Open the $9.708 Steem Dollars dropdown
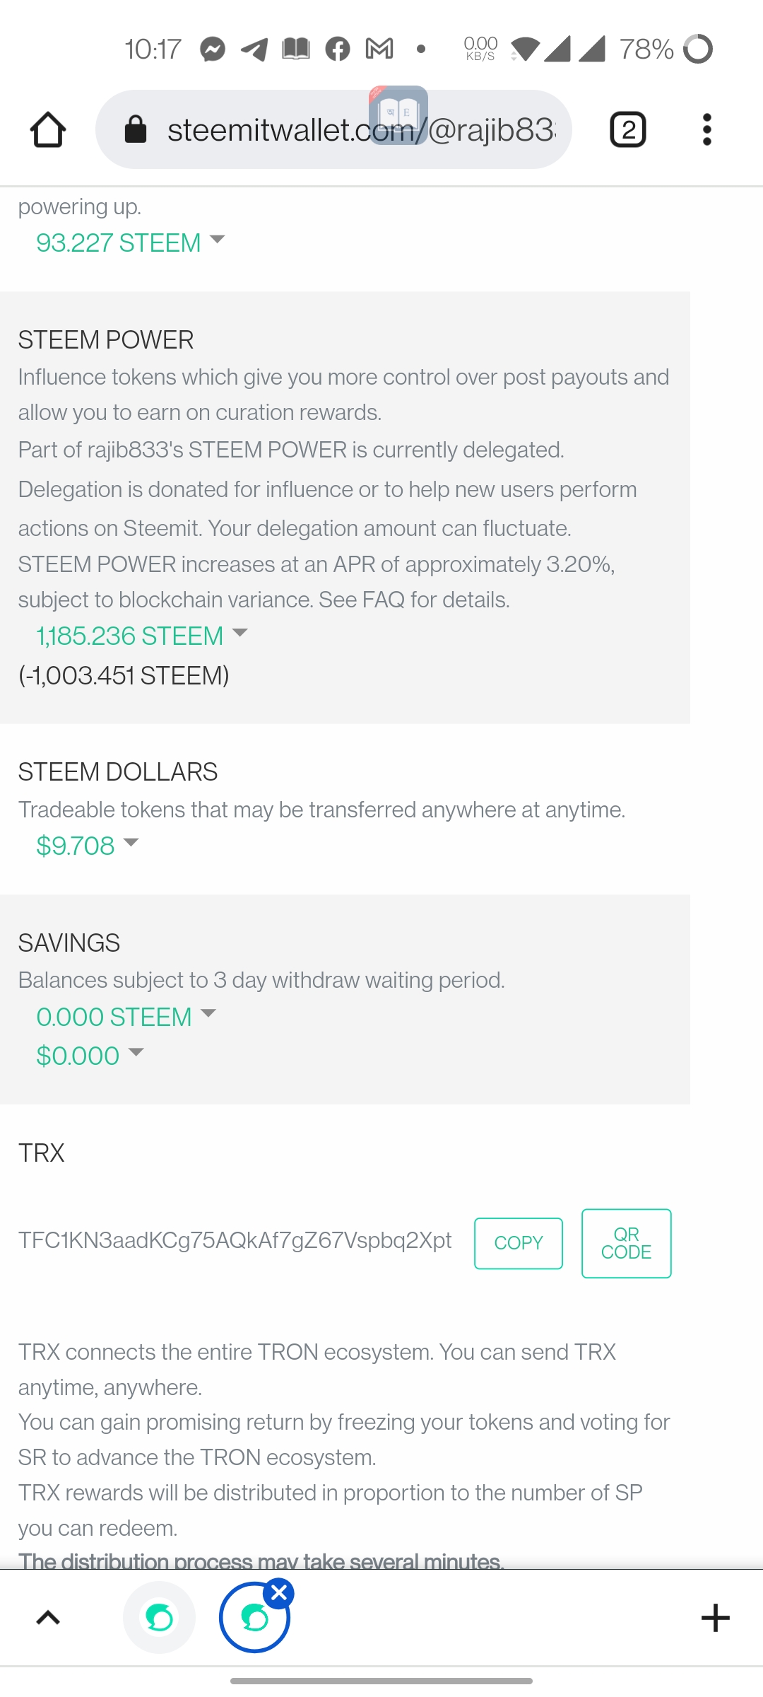This screenshot has height=1697, width=763. (x=87, y=846)
